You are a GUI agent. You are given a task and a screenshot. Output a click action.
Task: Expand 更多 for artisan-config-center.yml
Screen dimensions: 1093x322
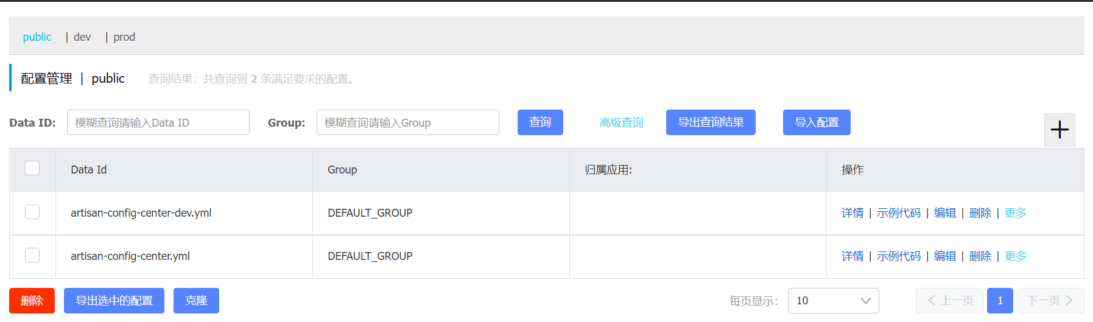(1016, 256)
